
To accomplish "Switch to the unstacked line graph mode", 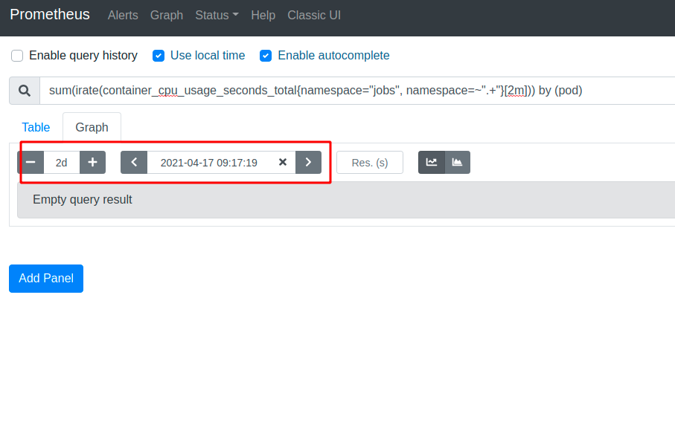I will coord(432,163).
